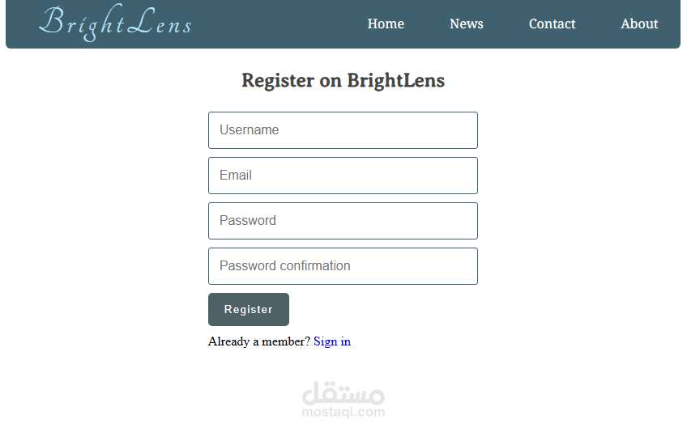Click the mostaql.com watermark text
Screen dimensions: 687x428
[343, 413]
